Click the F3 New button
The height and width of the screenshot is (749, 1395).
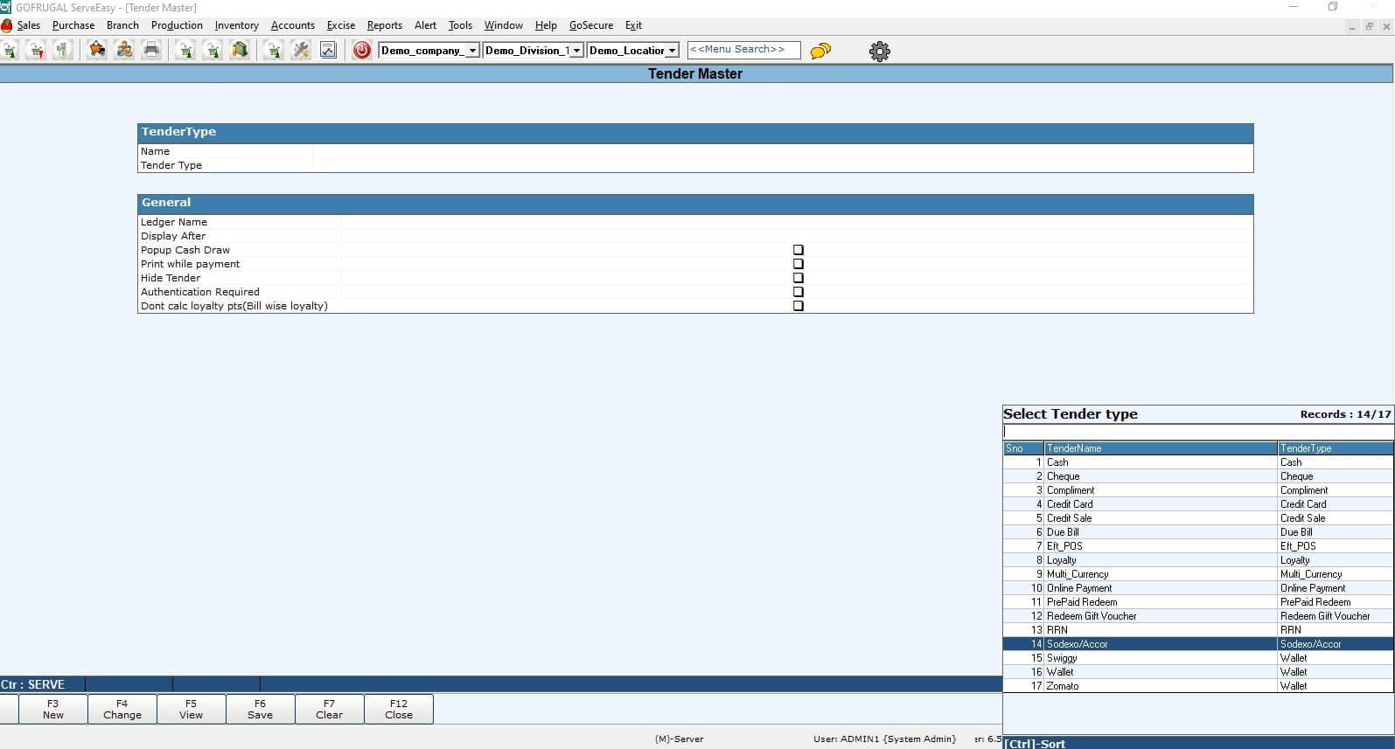pyautogui.click(x=53, y=709)
